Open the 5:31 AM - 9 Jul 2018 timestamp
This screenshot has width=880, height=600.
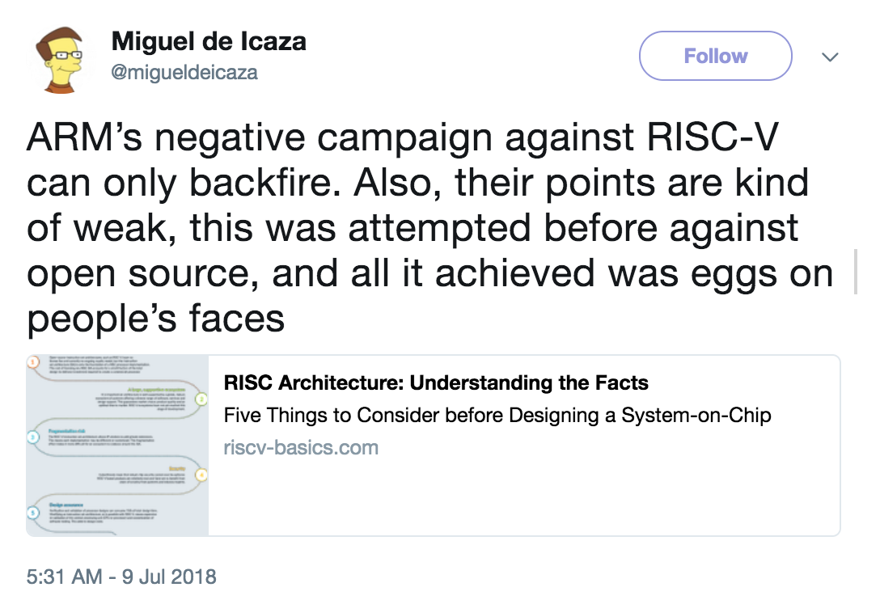click(x=121, y=577)
